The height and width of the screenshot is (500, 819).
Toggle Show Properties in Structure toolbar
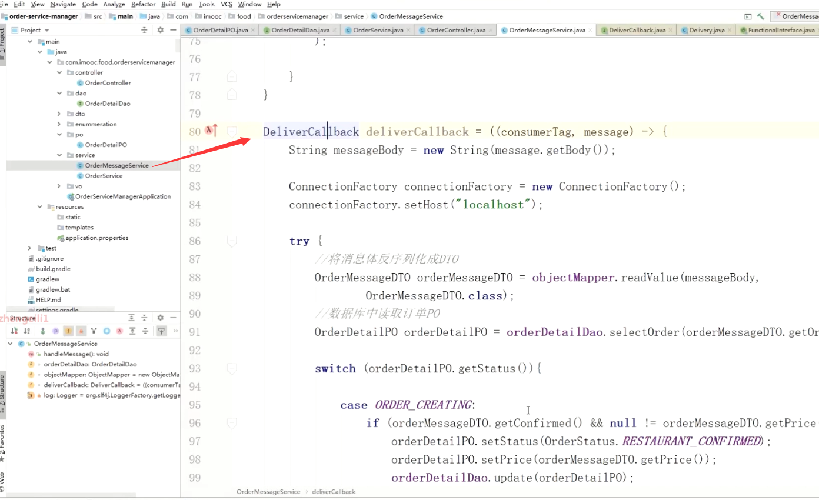(x=56, y=331)
